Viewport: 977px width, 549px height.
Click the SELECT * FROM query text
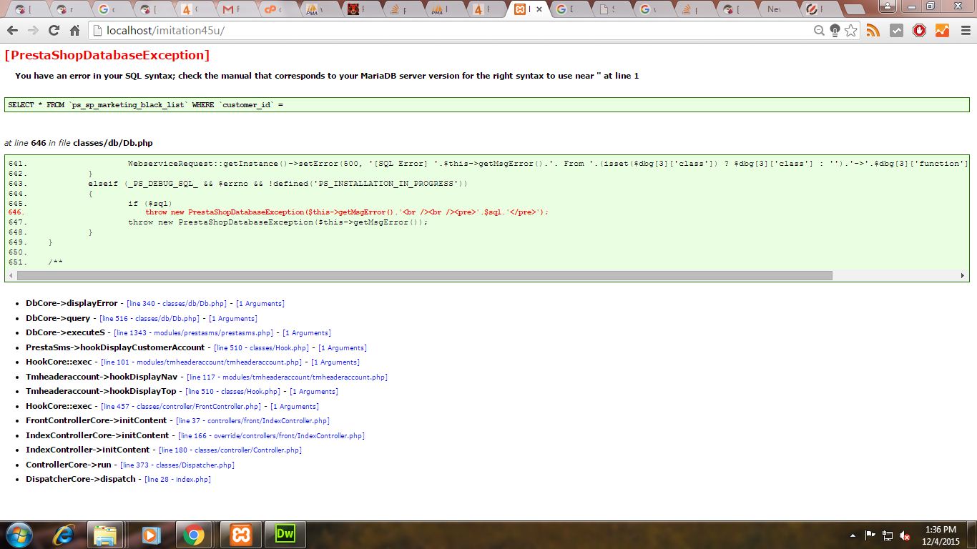(x=146, y=105)
